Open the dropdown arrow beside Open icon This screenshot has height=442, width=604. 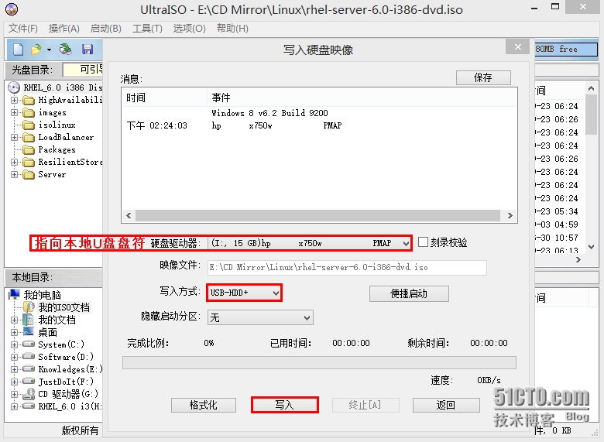pos(49,50)
